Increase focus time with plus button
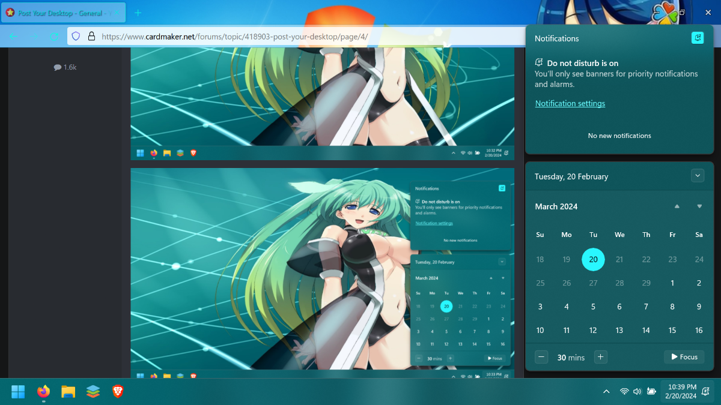Viewport: 721px width, 405px height. point(600,357)
